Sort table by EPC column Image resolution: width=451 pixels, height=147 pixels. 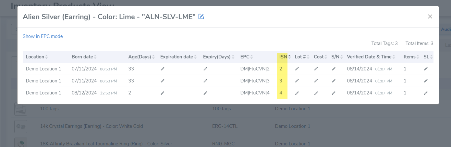point(247,57)
